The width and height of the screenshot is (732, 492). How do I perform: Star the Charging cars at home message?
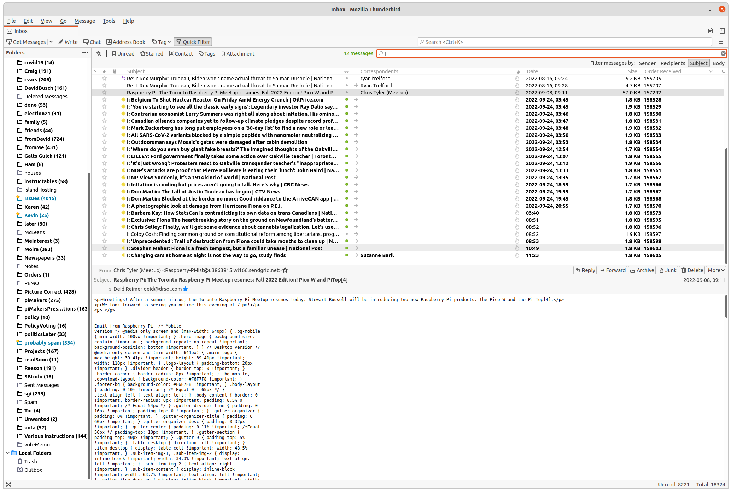point(104,255)
